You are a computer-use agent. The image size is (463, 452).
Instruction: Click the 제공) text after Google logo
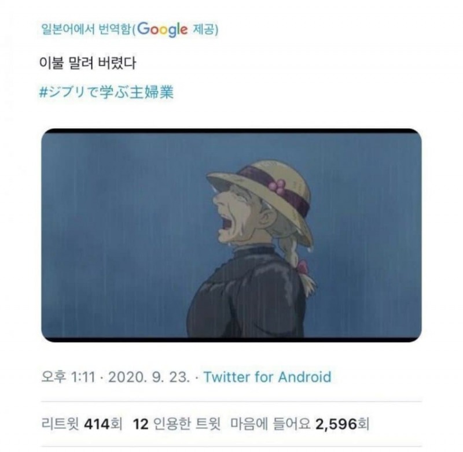pyautogui.click(x=205, y=29)
